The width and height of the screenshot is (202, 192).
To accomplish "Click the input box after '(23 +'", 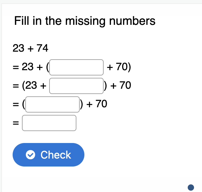I will point(77,86).
